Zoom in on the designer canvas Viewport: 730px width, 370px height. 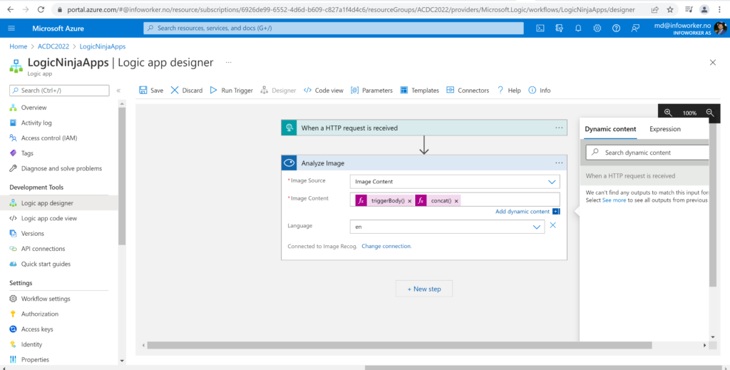pyautogui.click(x=668, y=113)
